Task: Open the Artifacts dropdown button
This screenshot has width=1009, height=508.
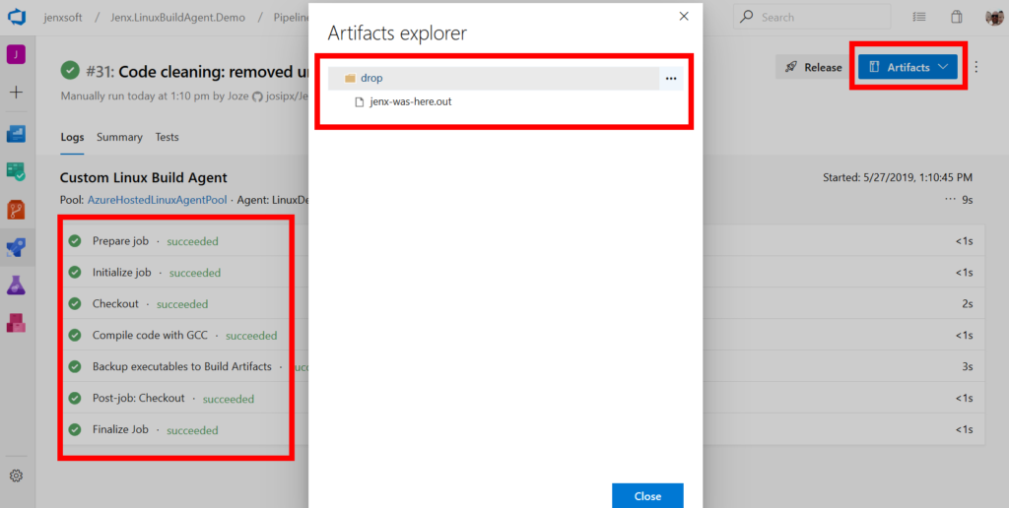Action: (908, 67)
